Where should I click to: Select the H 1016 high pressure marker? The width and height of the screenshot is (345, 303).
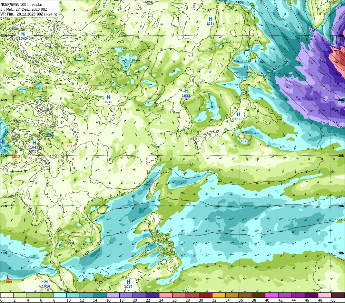point(46,284)
